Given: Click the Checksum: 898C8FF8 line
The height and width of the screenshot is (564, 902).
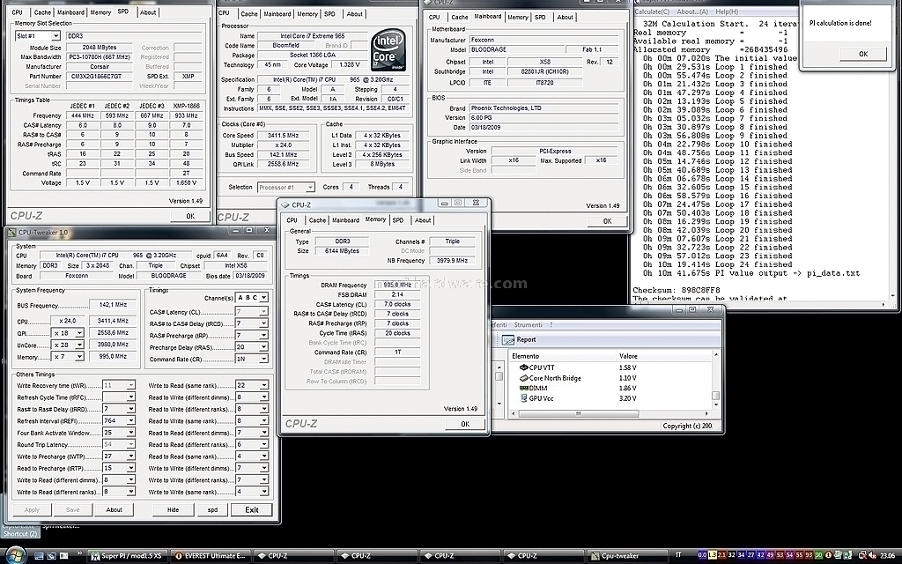Looking at the screenshot, I should pos(676,290).
